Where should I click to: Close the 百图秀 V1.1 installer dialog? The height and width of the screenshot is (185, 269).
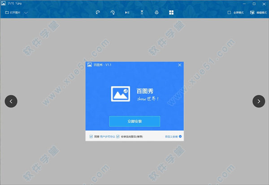pyautogui.click(x=180, y=65)
